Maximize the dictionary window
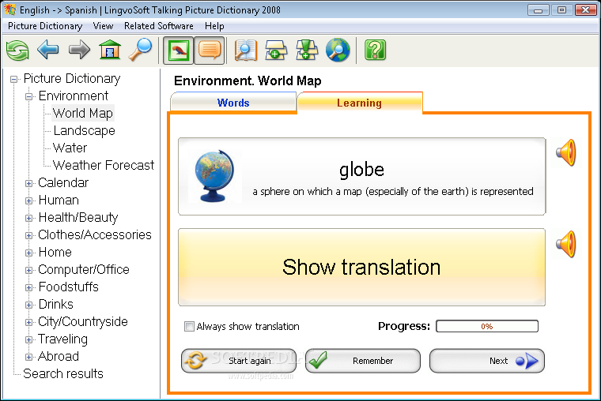601x401 pixels. point(561,10)
